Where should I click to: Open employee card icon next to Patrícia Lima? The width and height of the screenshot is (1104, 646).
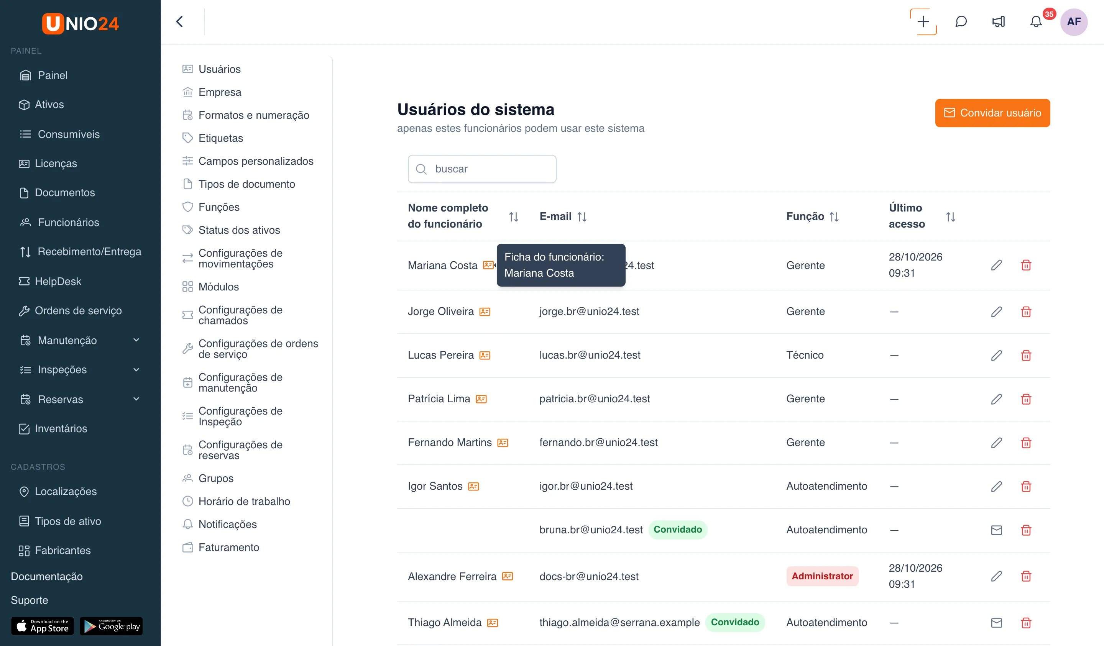coord(481,399)
